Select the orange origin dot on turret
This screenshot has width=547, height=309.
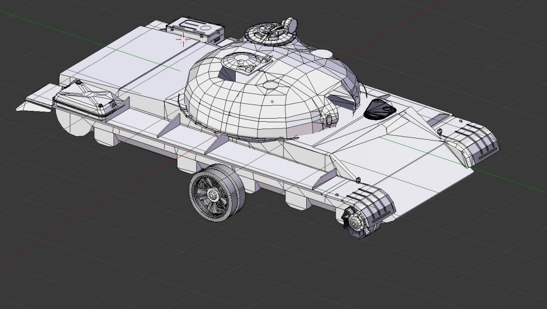coord(272,101)
